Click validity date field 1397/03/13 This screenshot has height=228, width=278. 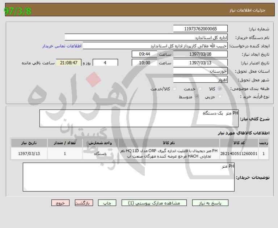point(200,63)
